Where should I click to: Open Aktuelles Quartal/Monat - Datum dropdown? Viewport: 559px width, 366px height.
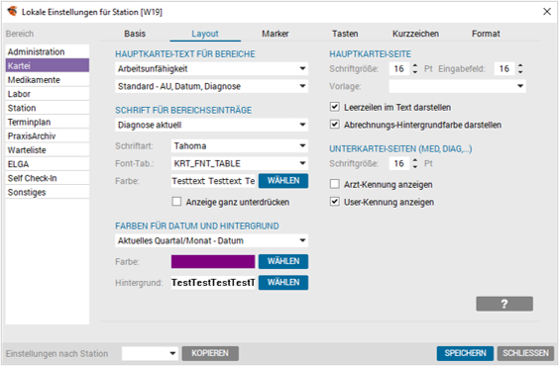point(211,240)
